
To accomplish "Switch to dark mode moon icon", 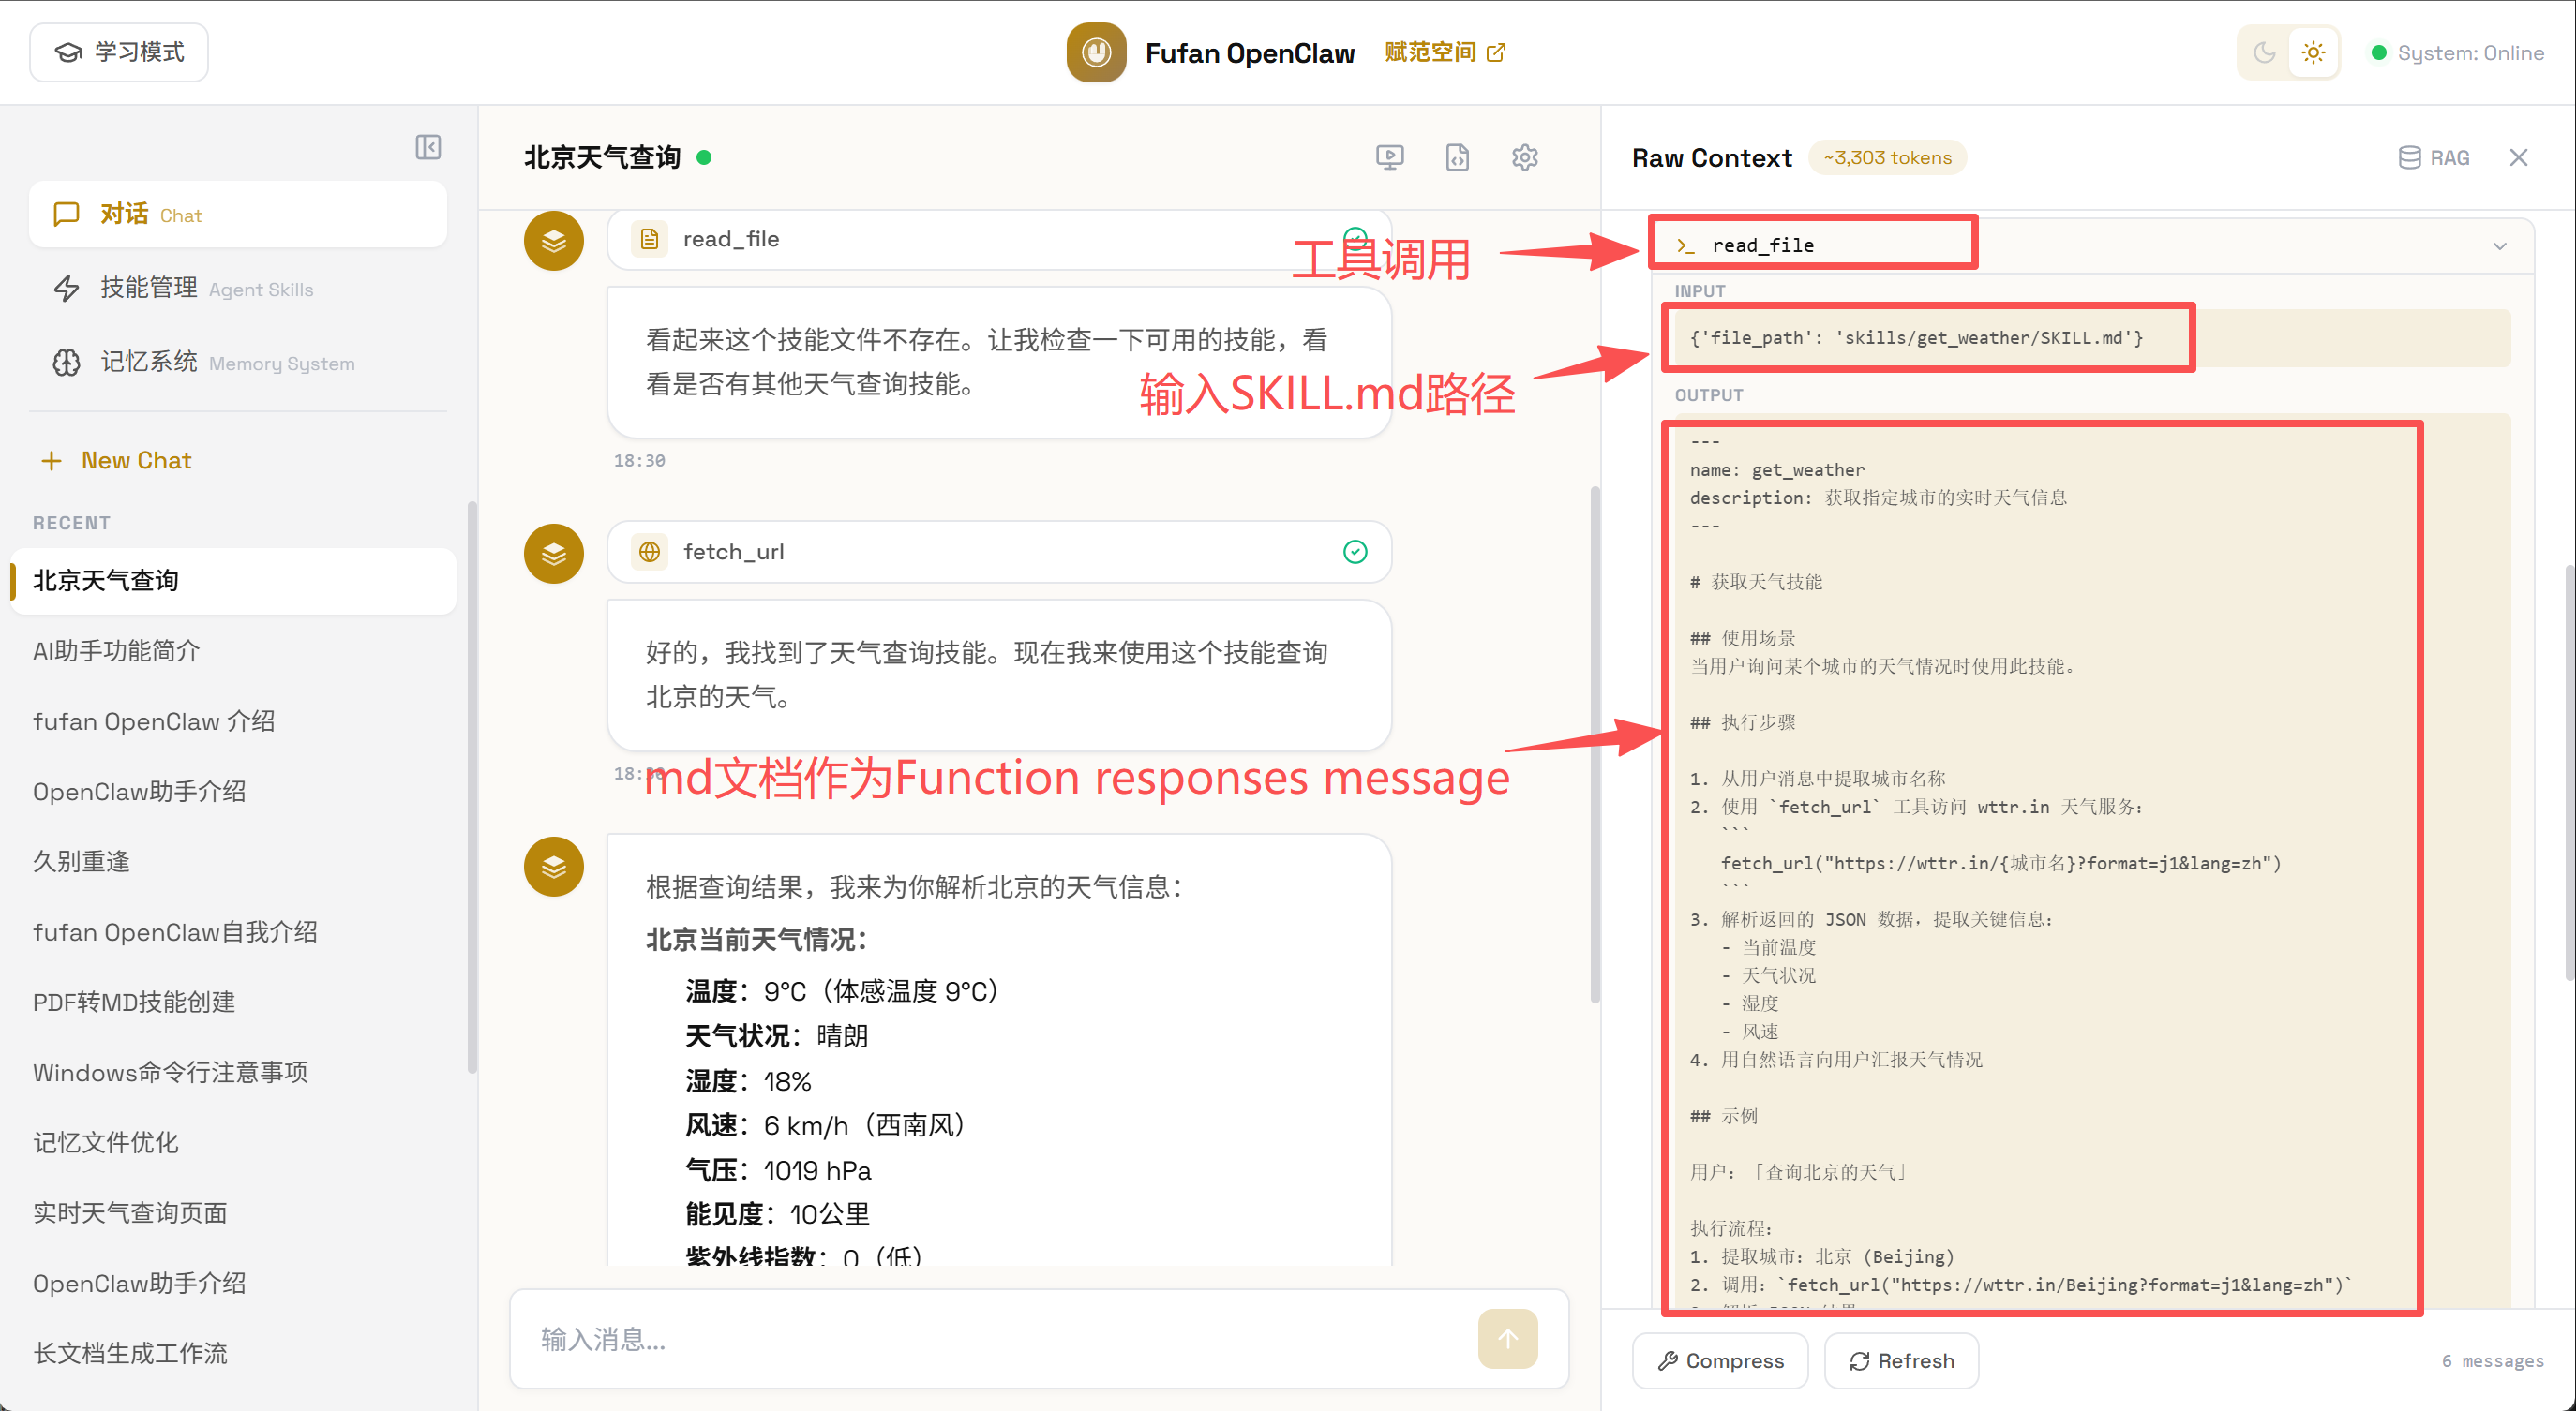I will [2264, 52].
